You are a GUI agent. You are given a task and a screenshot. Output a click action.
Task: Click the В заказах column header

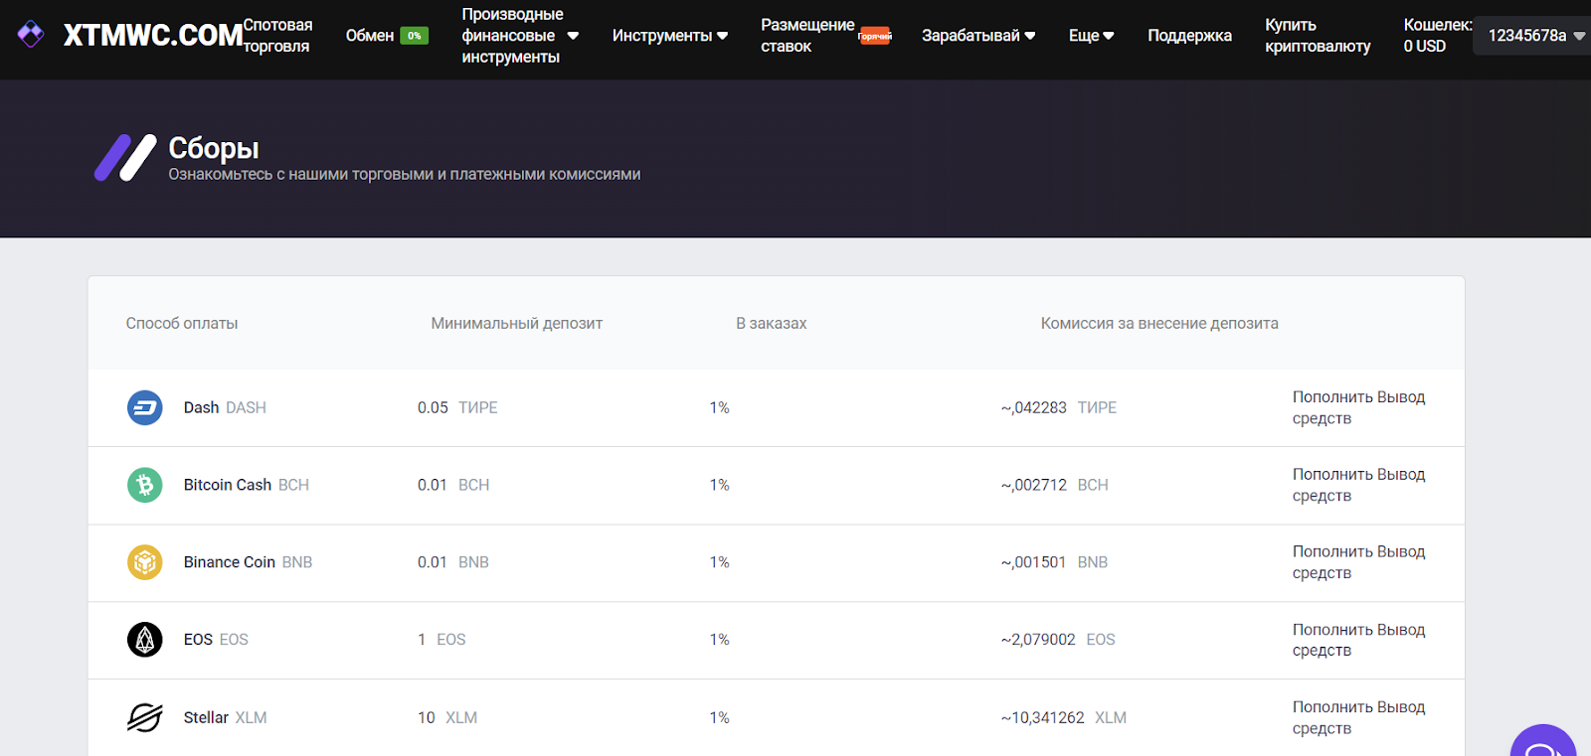[x=772, y=323]
